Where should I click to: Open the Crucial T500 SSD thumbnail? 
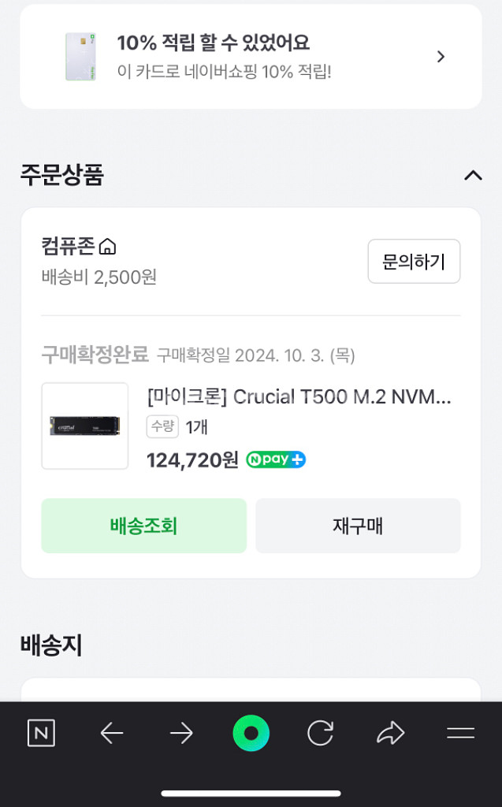click(x=84, y=426)
